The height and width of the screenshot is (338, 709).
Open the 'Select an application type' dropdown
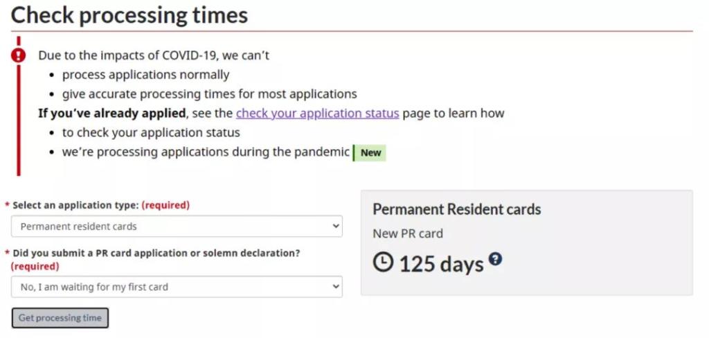click(177, 226)
